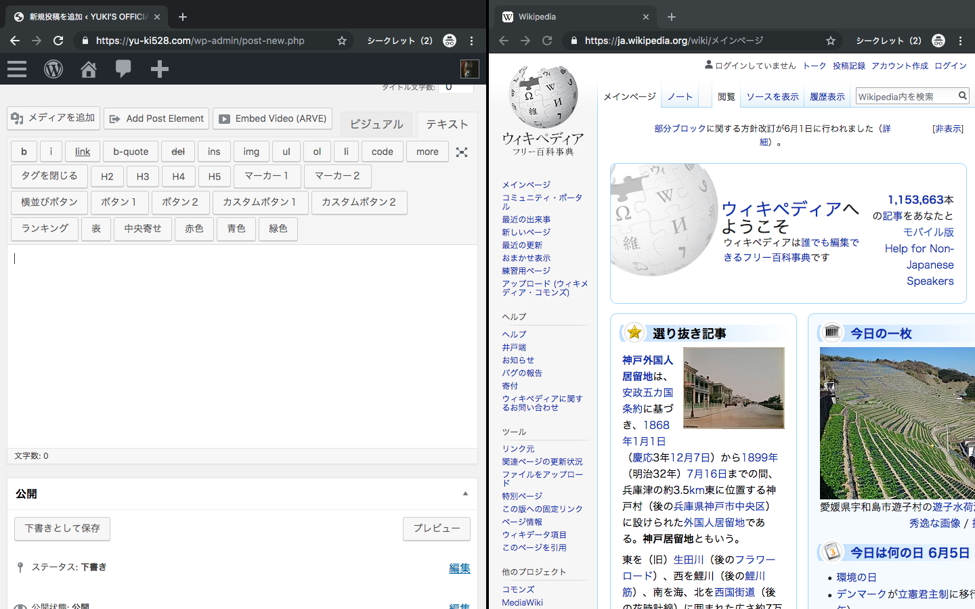Viewport: 975px width, 609px height.
Task: Go back in the Wikipedia browser window
Action: point(504,41)
